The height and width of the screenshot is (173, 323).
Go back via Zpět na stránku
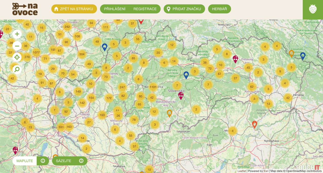(x=74, y=9)
